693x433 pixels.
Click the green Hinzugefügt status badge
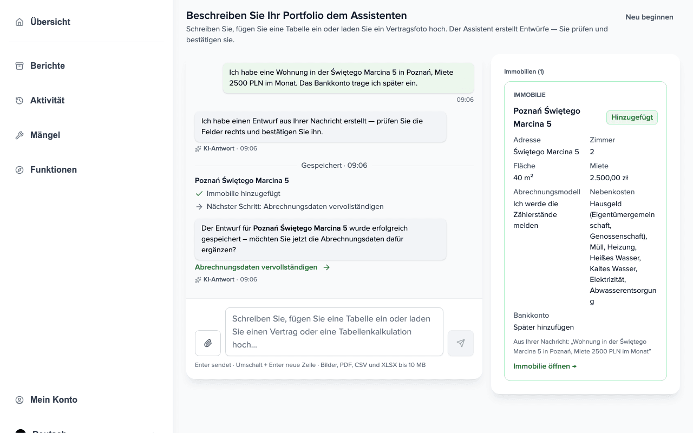(632, 117)
